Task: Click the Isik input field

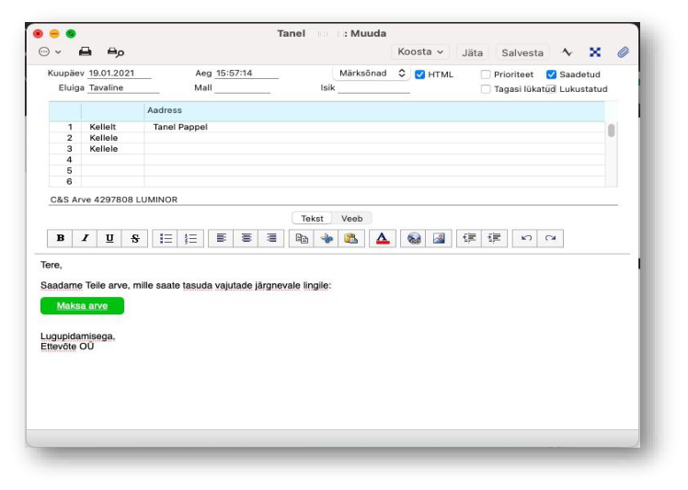Action: [x=373, y=87]
